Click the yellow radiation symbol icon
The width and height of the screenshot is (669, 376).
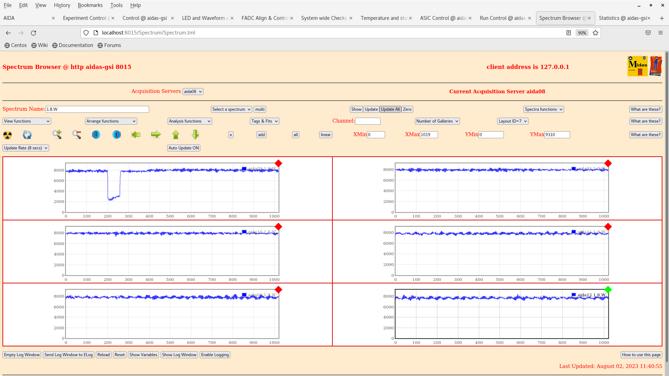(7, 135)
